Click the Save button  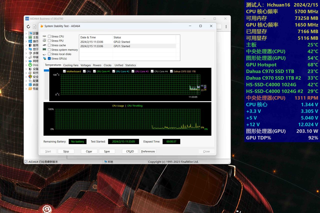107,151
